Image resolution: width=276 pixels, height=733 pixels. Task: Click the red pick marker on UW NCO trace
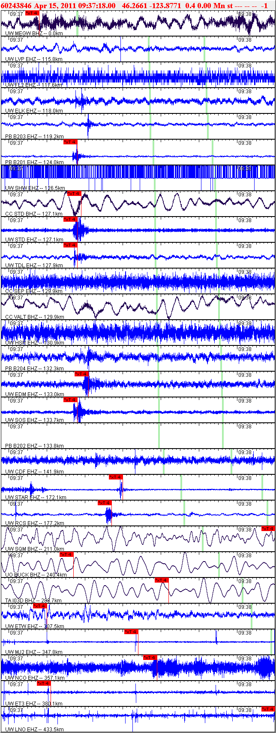(150, 657)
